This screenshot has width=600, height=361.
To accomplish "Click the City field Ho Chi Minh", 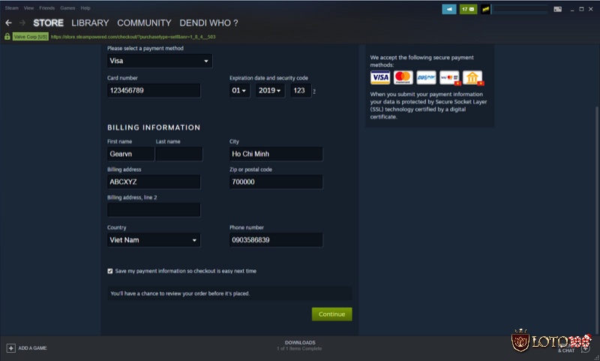I will click(276, 154).
